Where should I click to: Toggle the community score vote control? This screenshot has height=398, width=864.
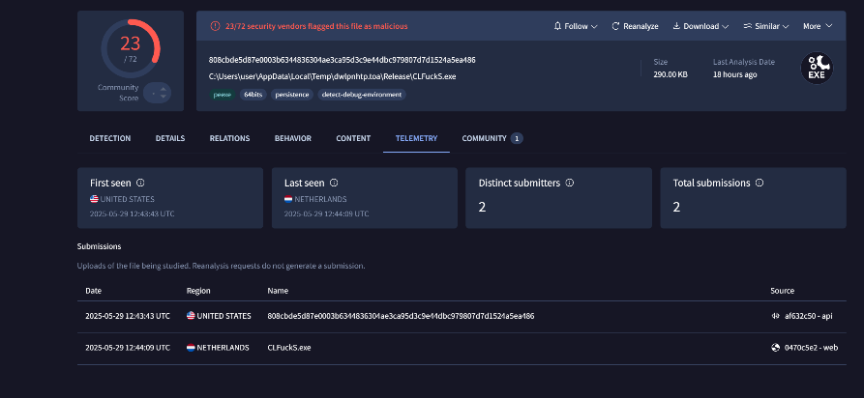click(x=157, y=93)
